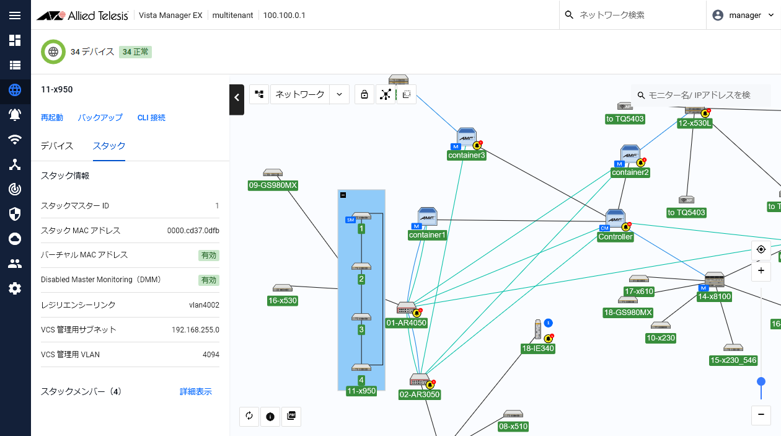Export the map as PDF
781x436 pixels.
pos(291,417)
